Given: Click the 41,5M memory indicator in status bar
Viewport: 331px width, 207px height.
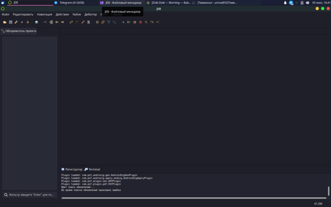Looking at the screenshot, I should coord(318,204).
